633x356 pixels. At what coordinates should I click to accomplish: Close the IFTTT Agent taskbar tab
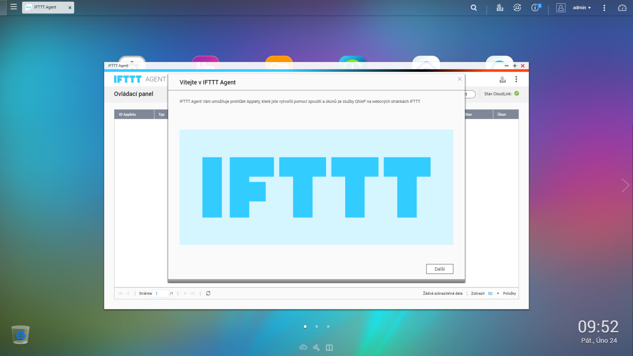70,7
